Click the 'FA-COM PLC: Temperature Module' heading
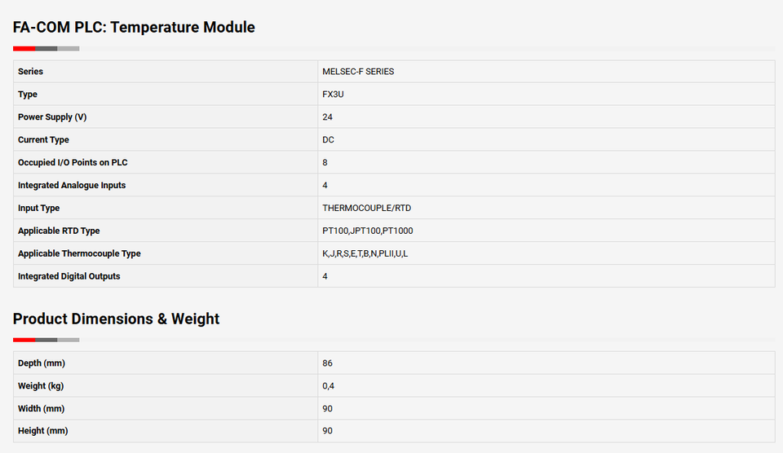 [134, 27]
